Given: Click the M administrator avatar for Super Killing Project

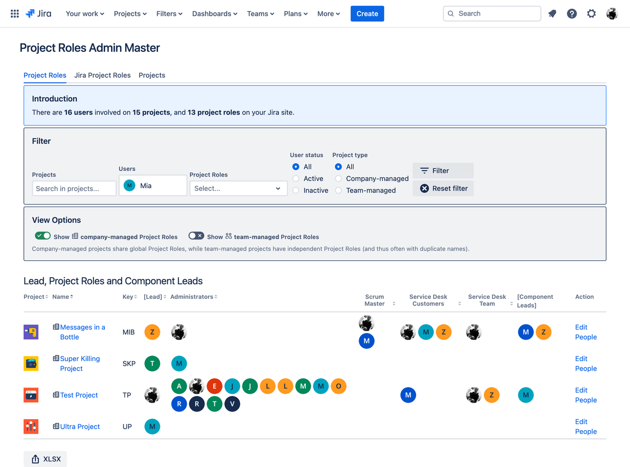Looking at the screenshot, I should [x=179, y=364].
